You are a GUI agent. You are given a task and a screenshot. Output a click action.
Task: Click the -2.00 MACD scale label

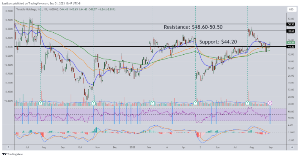(291, 140)
